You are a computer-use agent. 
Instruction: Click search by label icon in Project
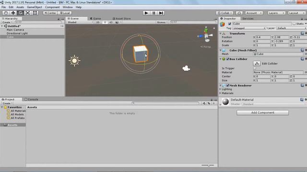(209, 103)
